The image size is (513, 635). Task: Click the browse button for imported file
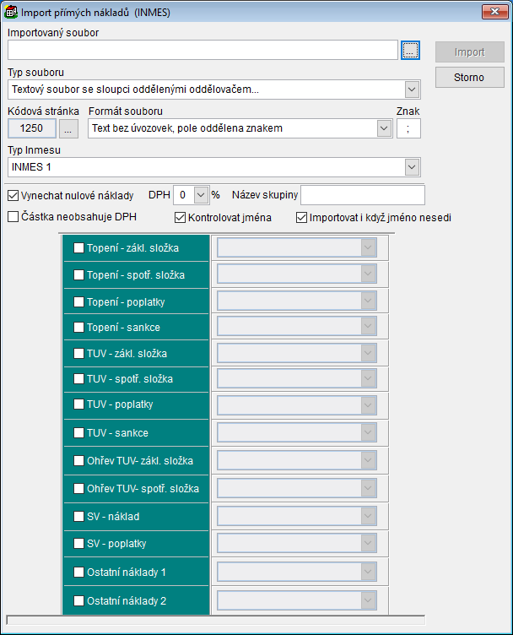pyautogui.click(x=410, y=51)
